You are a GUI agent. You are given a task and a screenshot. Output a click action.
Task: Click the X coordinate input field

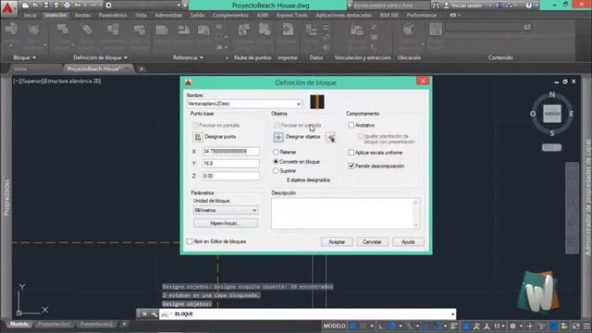(230, 152)
